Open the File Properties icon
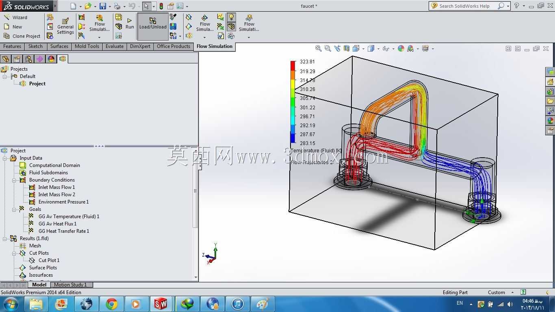Viewport: 555px width, 312px height. point(171,6)
